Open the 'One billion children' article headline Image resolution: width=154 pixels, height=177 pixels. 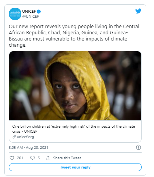[x=74, y=129]
